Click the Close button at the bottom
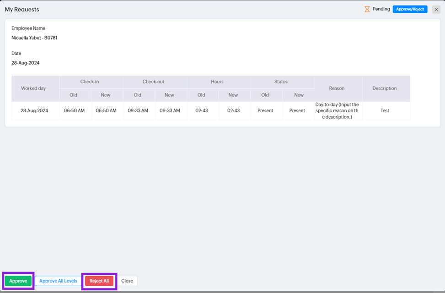Image resolution: width=445 pixels, height=293 pixels. (127, 281)
